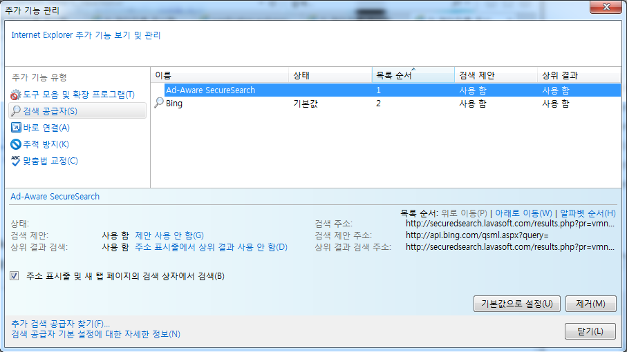This screenshot has height=352, width=627.
Task: Open 추가 검색 공급자 찾기(F)... link
Action: click(x=60, y=323)
